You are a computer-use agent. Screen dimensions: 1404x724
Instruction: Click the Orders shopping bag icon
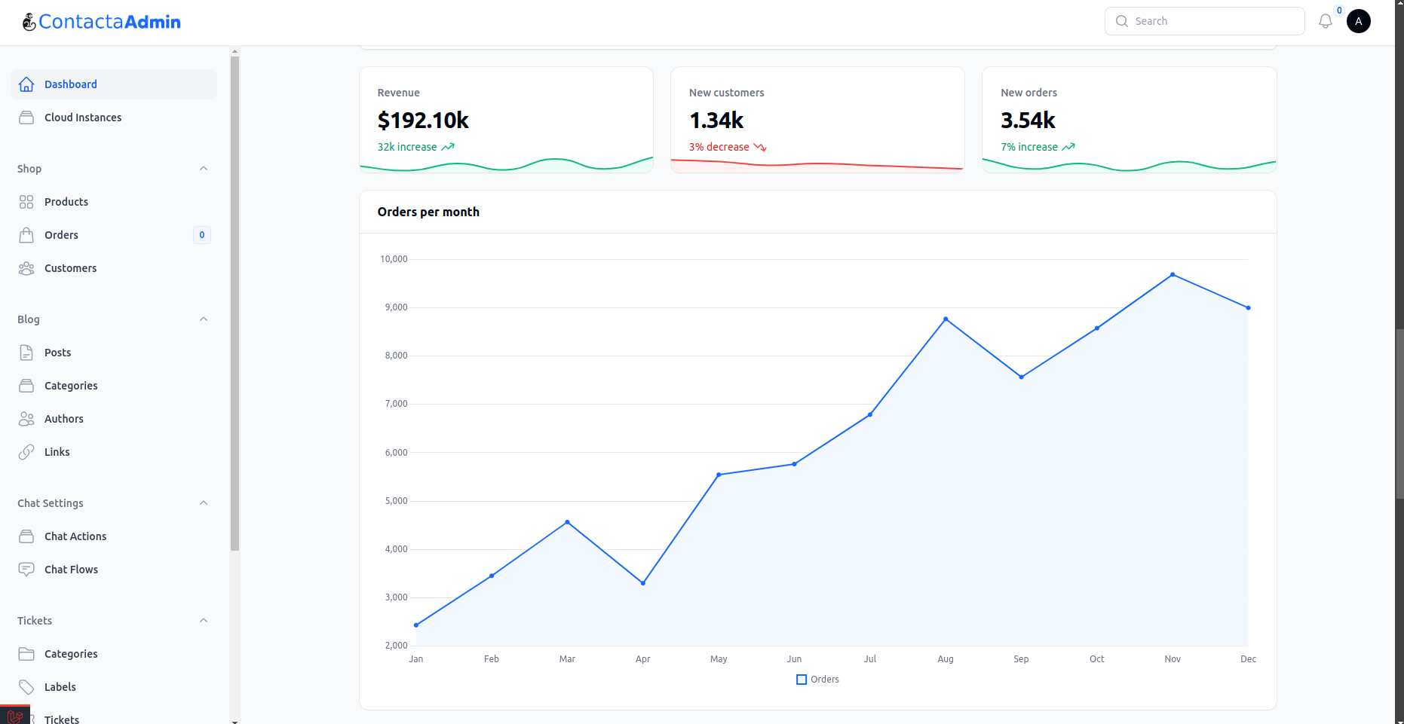26,235
